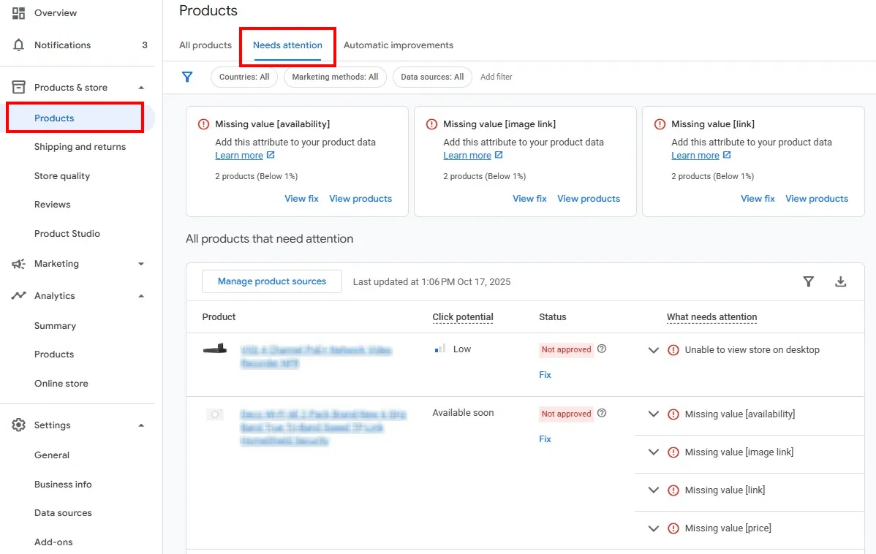Click the help question mark beside Not approved status

[x=601, y=349]
